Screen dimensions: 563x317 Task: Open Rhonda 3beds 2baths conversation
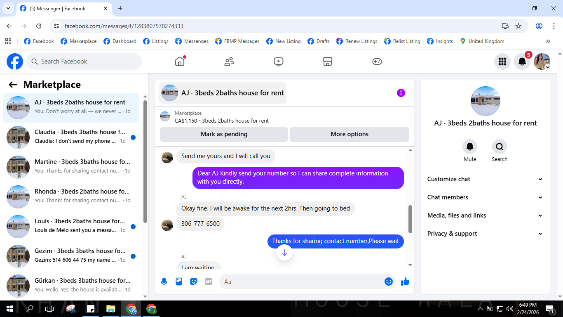click(x=71, y=197)
